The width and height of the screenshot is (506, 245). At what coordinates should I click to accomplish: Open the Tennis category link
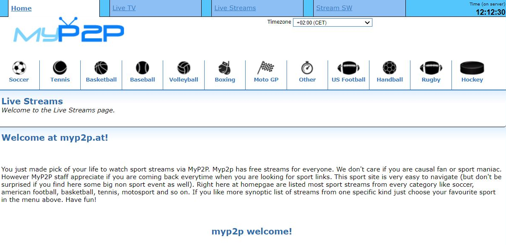[60, 79]
